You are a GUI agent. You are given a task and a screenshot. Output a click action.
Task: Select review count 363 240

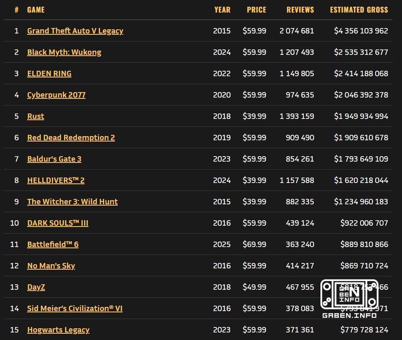pyautogui.click(x=300, y=244)
